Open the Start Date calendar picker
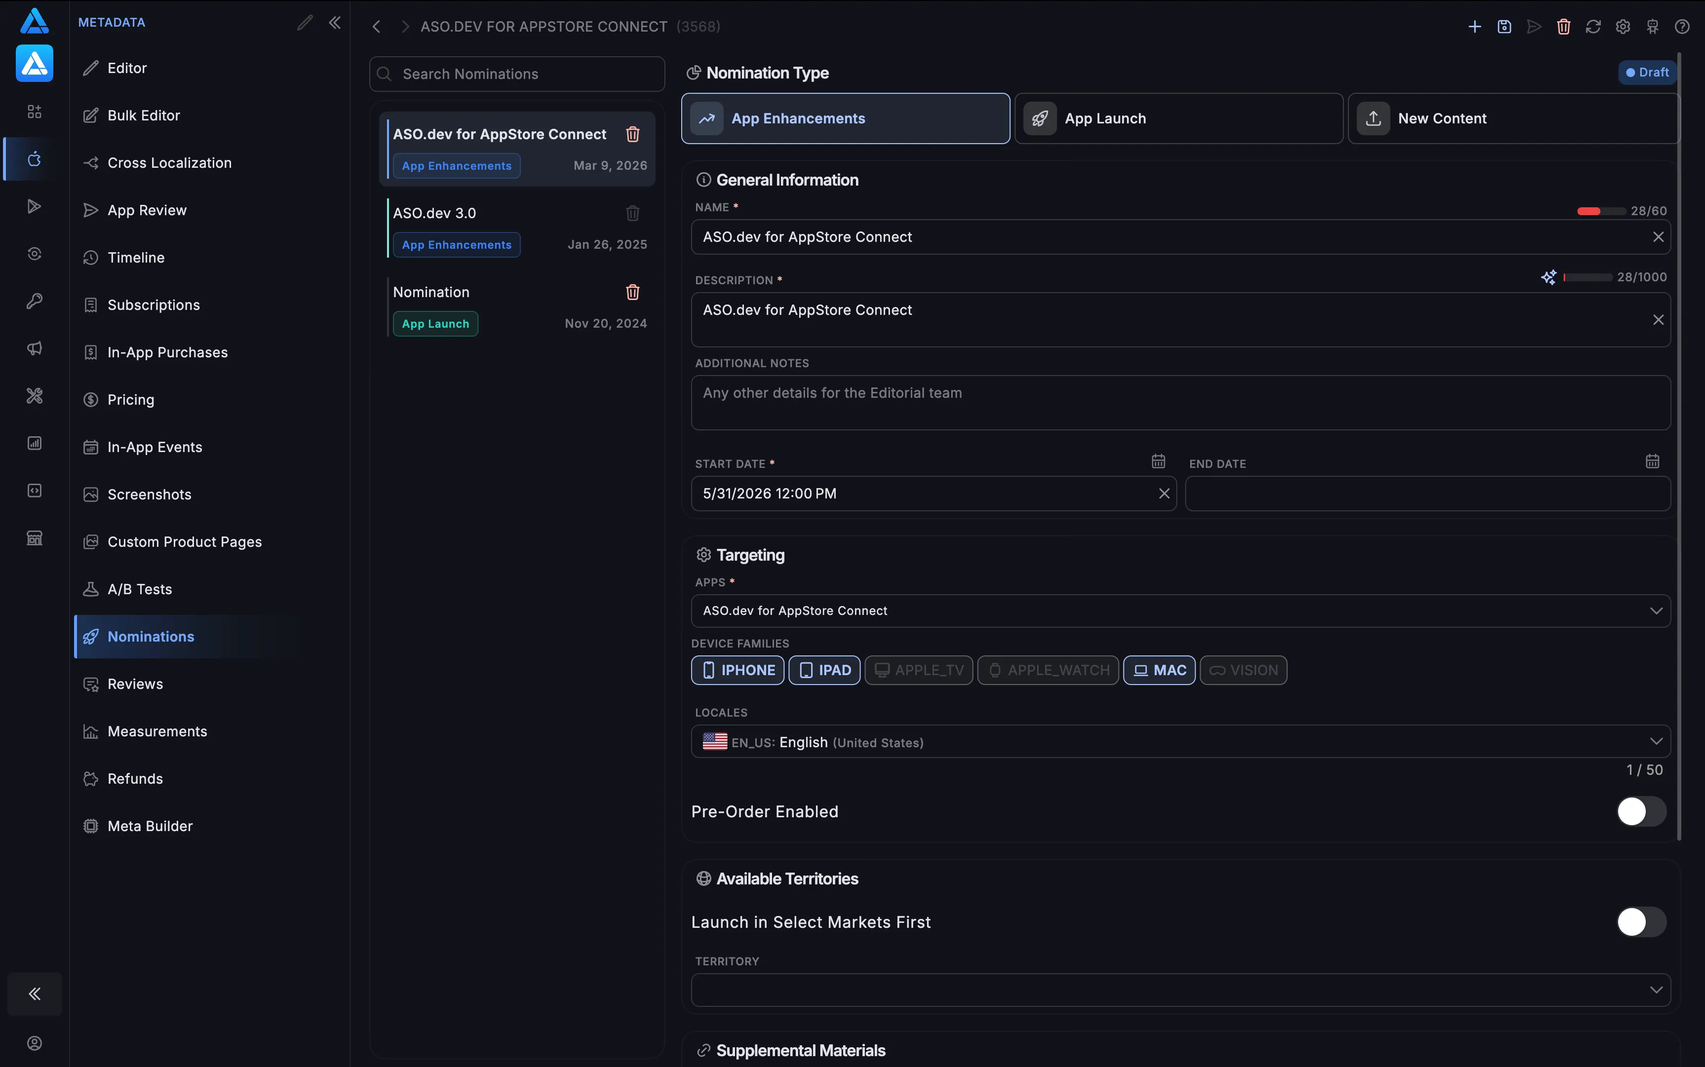This screenshot has height=1067, width=1705. point(1158,461)
